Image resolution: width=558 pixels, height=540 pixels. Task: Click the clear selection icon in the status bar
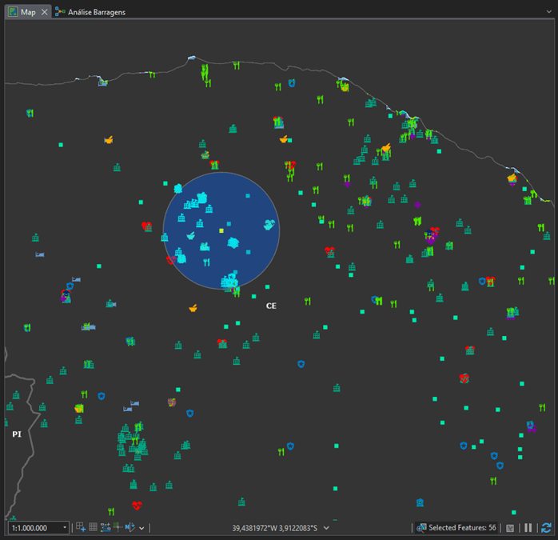tap(511, 528)
